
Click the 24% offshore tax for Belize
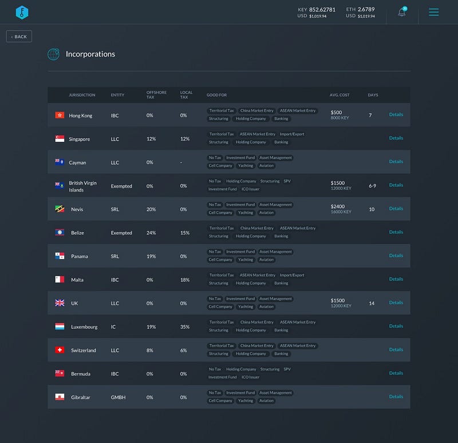(151, 233)
